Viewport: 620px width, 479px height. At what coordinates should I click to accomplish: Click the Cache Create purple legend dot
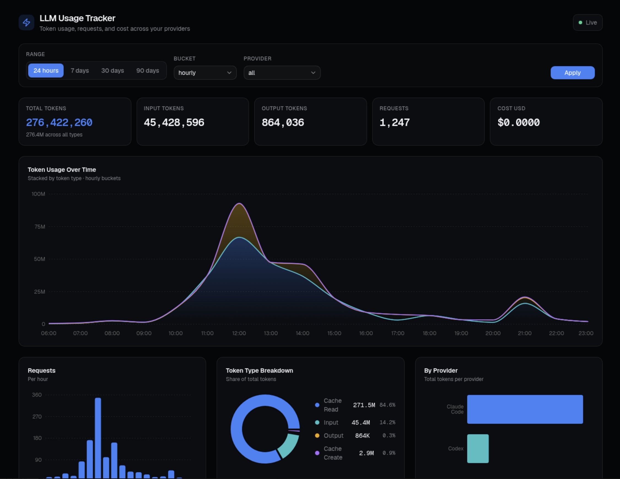click(317, 453)
